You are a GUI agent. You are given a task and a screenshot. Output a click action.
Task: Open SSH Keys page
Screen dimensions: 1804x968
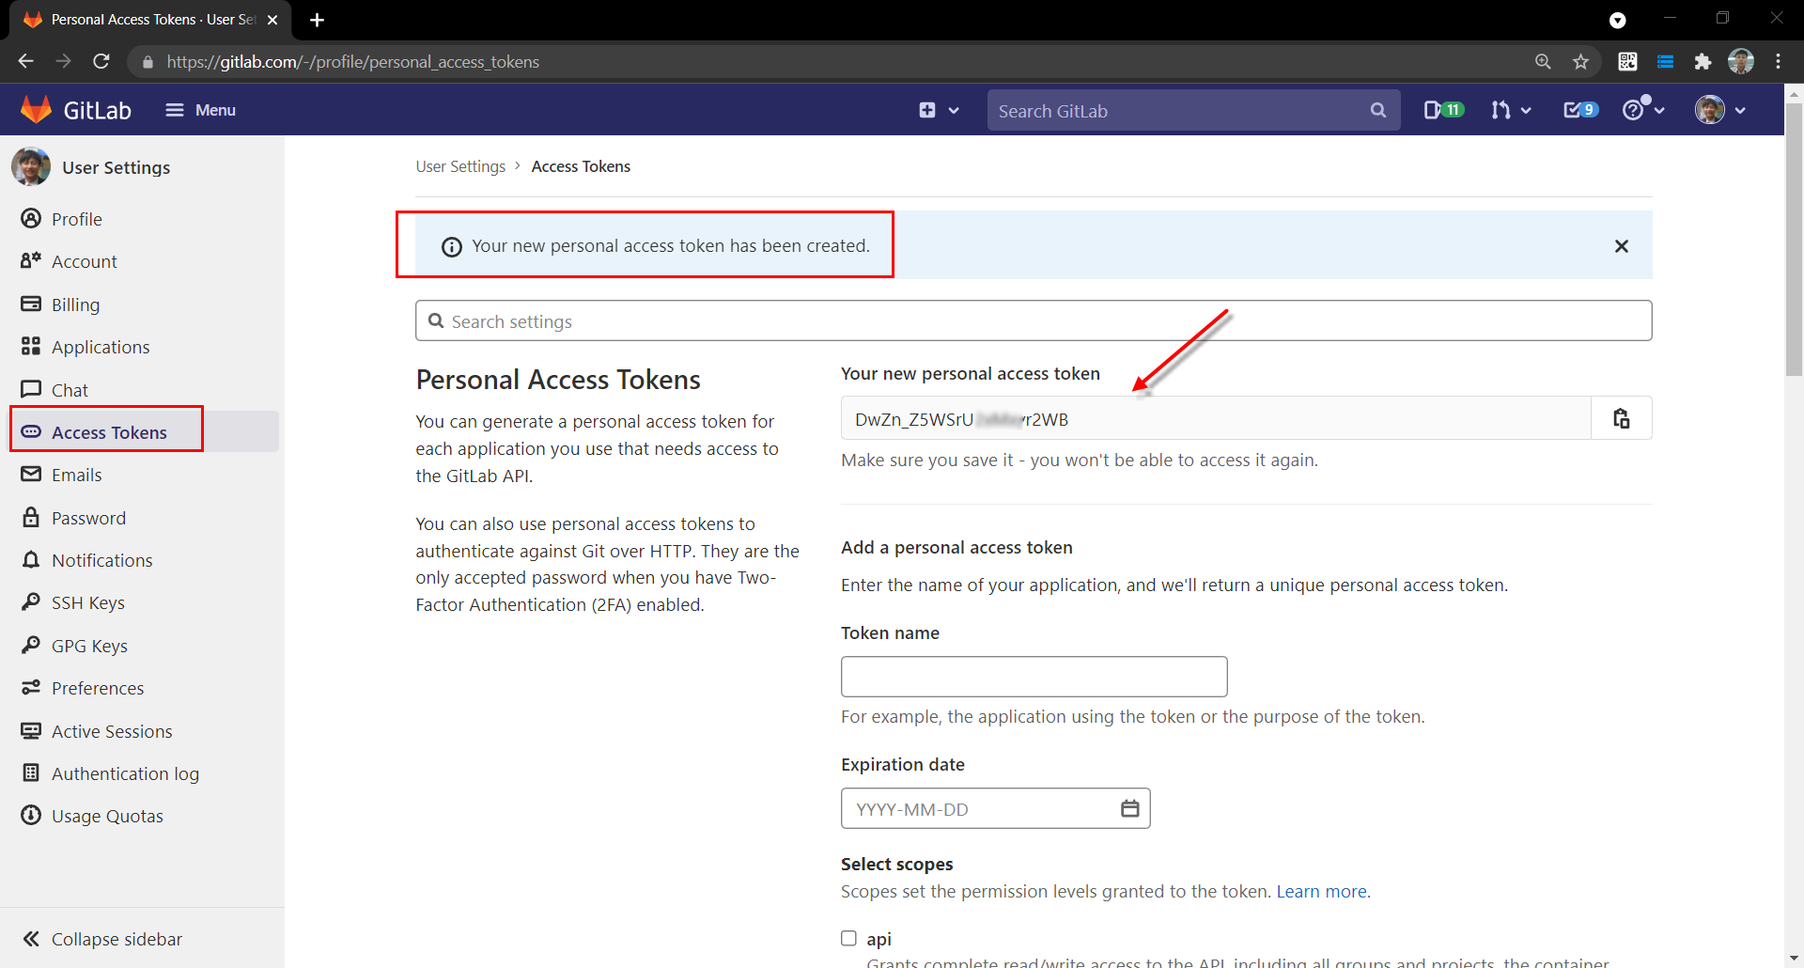pos(87,602)
